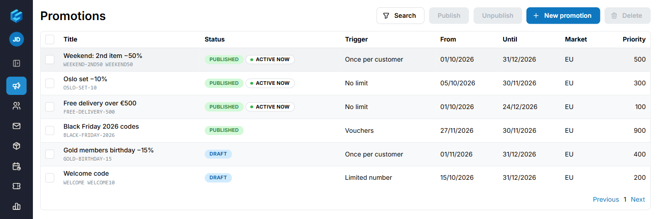The width and height of the screenshot is (658, 219).
Task: Open the customers people icon in sidebar
Action: 16,106
